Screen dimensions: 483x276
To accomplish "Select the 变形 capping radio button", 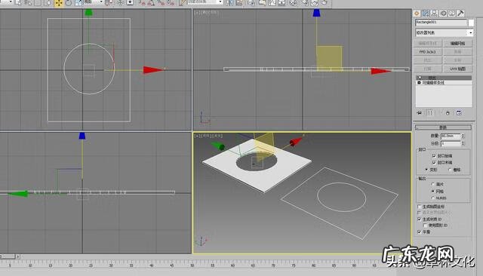I will (x=426, y=170).
